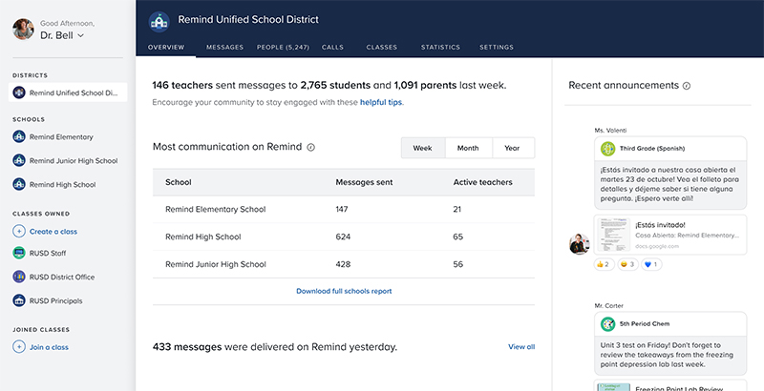Click Third Grade (Spanish) class icon
This screenshot has width=764, height=391.
(x=607, y=149)
